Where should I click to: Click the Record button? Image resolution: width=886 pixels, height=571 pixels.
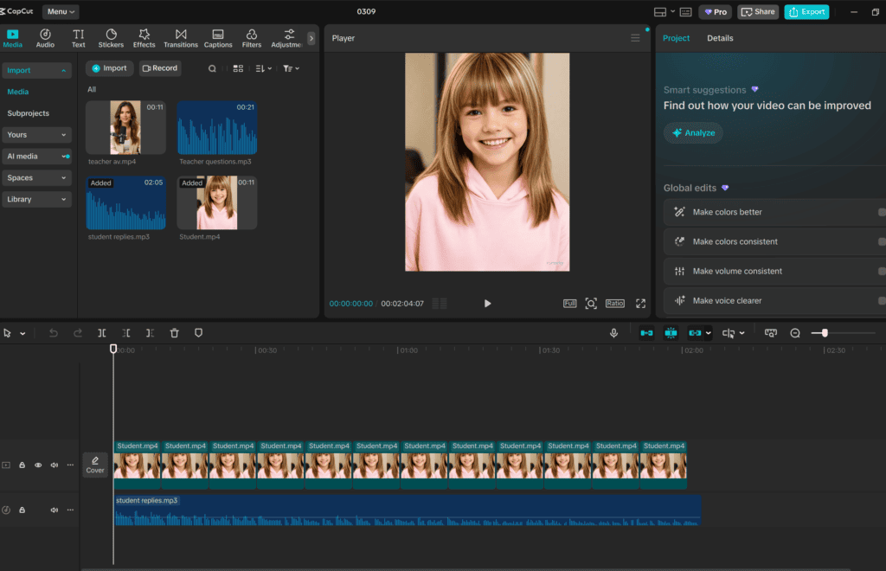click(160, 68)
